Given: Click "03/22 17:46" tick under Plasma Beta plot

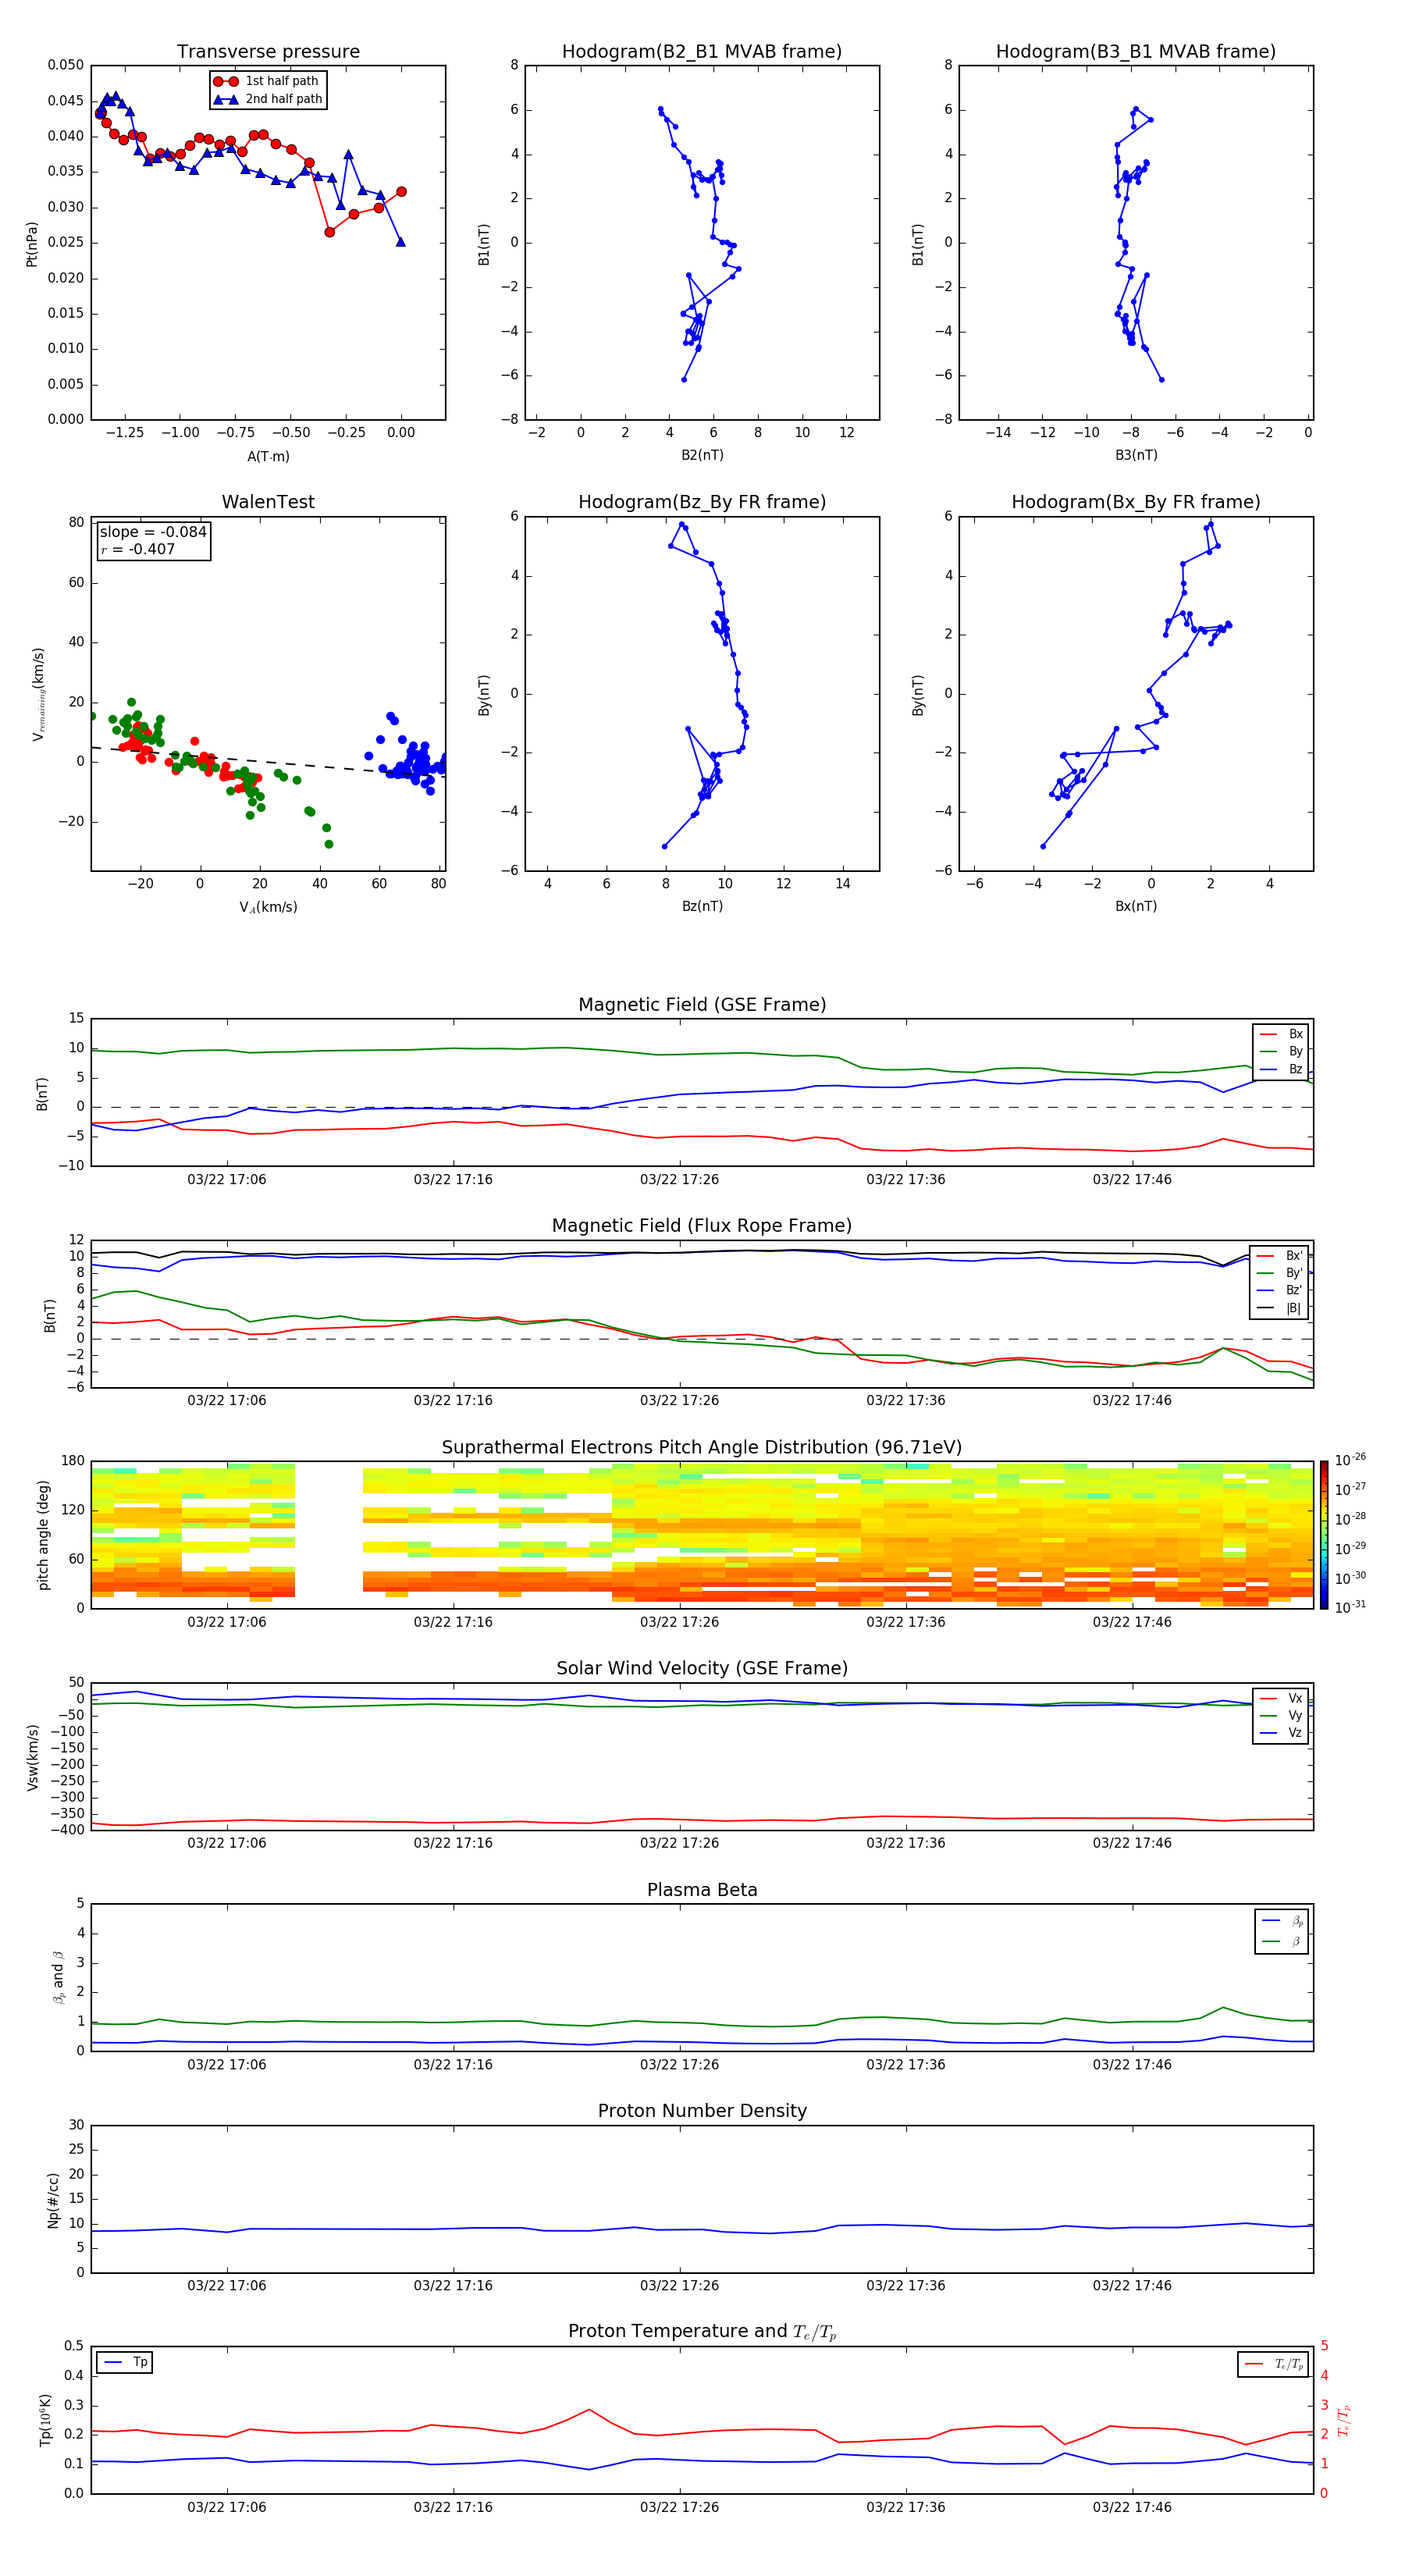Looking at the screenshot, I should [1132, 2064].
